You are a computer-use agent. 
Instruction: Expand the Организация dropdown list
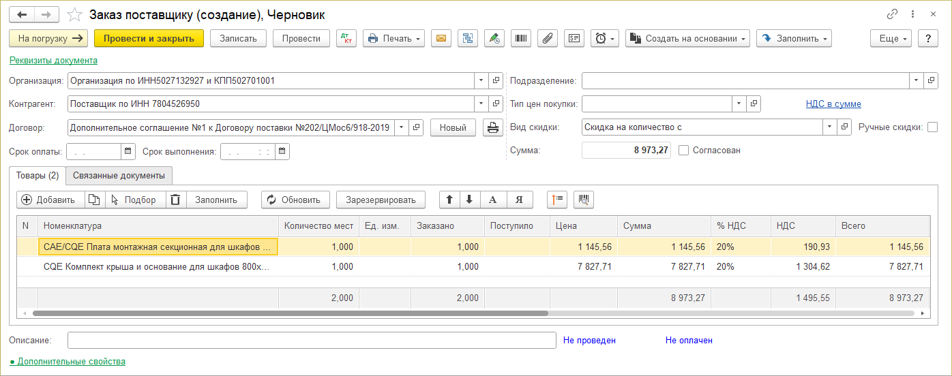click(481, 80)
